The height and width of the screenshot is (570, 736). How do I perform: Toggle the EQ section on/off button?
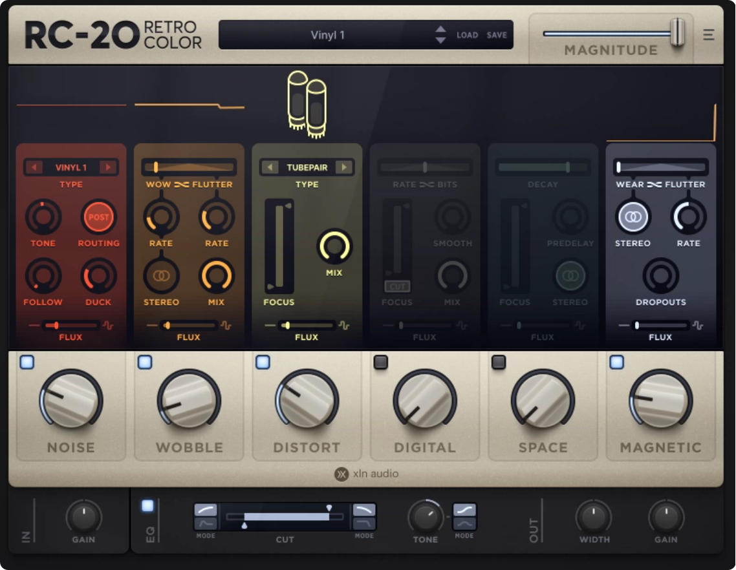[147, 506]
